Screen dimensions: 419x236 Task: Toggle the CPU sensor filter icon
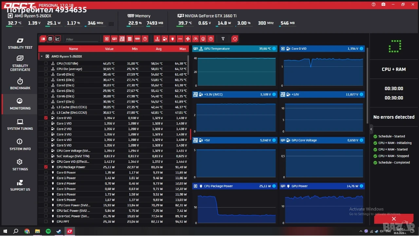(107, 39)
